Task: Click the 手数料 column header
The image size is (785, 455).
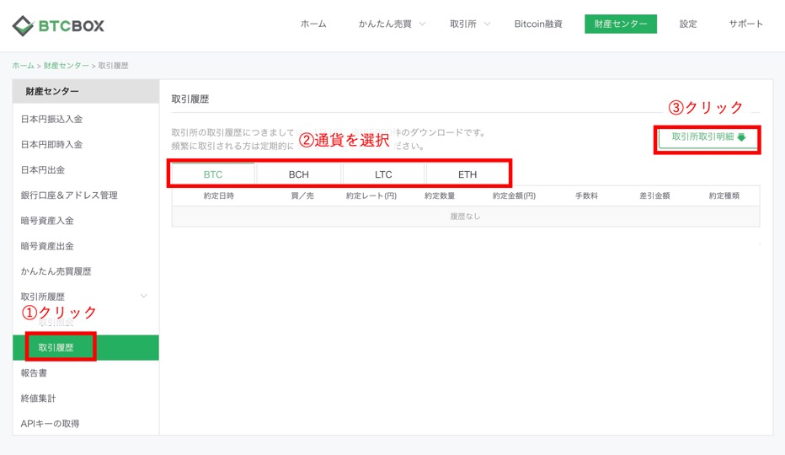Action: pos(586,196)
